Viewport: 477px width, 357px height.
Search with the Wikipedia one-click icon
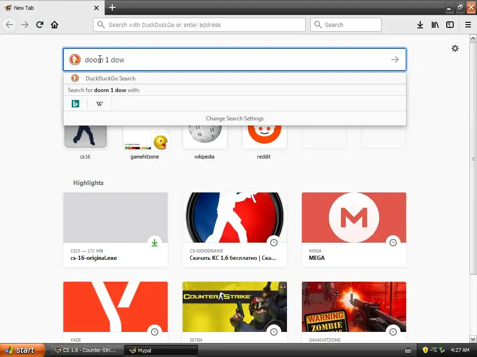pyautogui.click(x=100, y=104)
